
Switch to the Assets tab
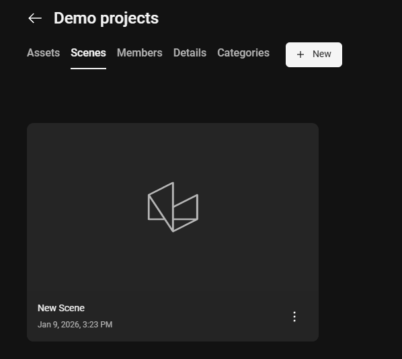coord(43,53)
